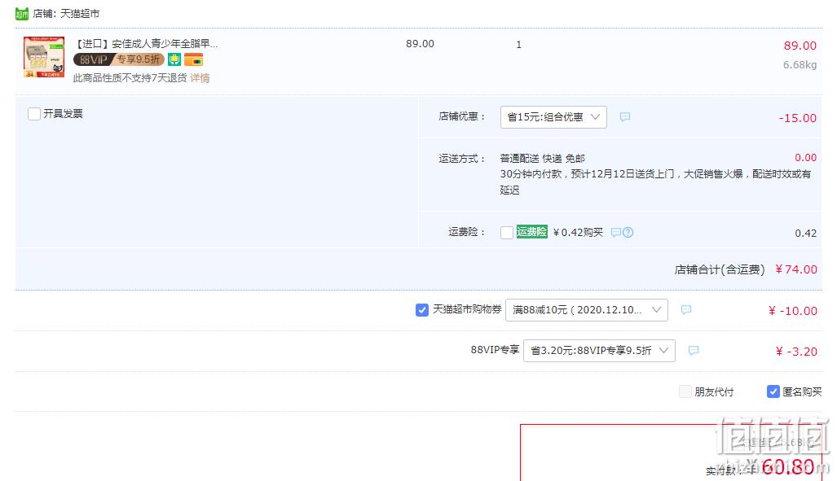Click the comment icon beside coupon dropdown
Screen dimensions: 837x481
tap(686, 310)
